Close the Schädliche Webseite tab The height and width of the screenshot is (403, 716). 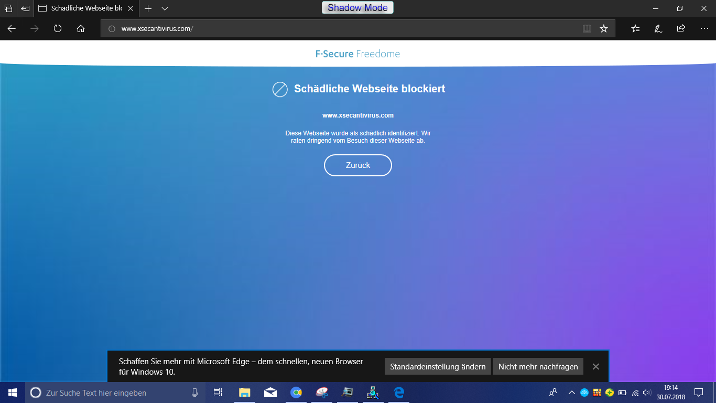[131, 8]
